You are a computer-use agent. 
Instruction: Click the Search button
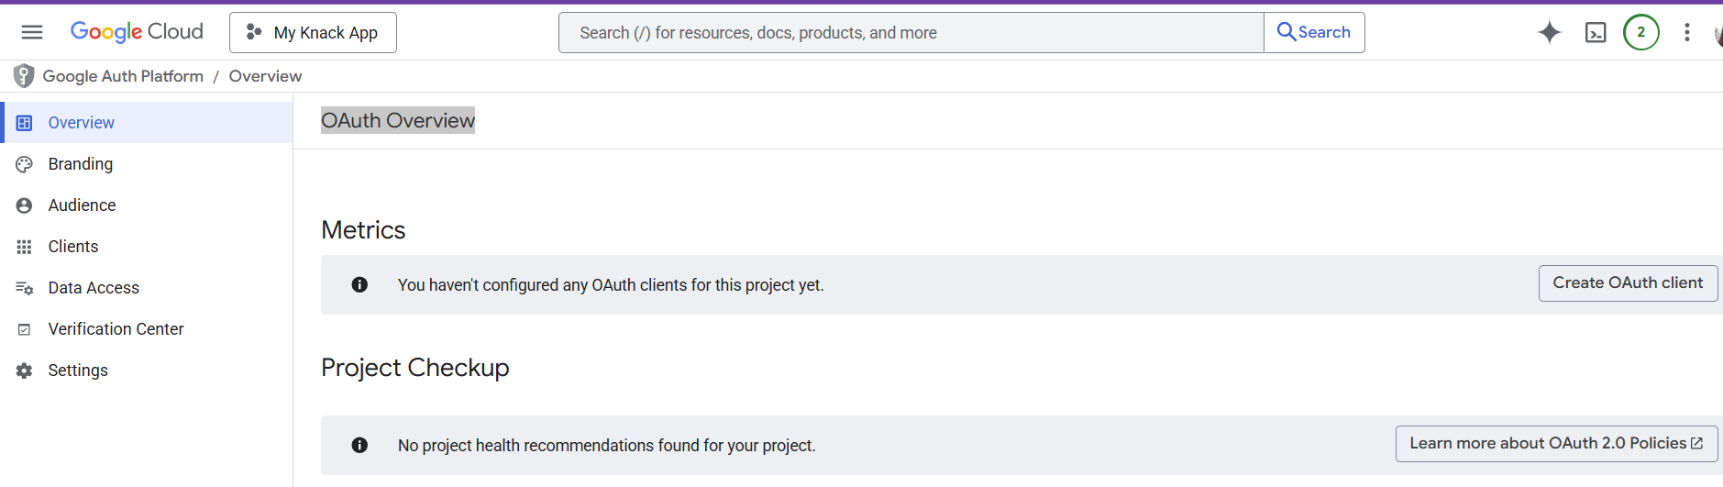tap(1314, 33)
